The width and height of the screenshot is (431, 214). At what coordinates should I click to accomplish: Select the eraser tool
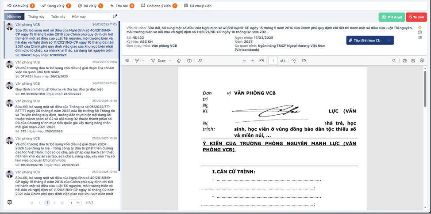pos(179,60)
